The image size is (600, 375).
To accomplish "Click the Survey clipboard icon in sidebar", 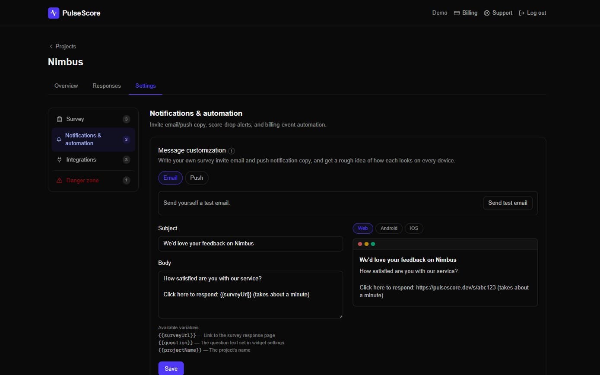I will point(60,119).
